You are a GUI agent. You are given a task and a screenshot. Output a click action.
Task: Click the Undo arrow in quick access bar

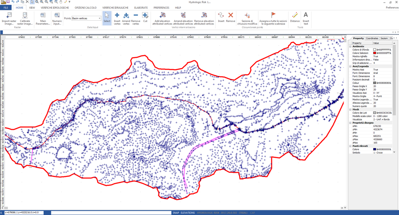pos(13,2)
